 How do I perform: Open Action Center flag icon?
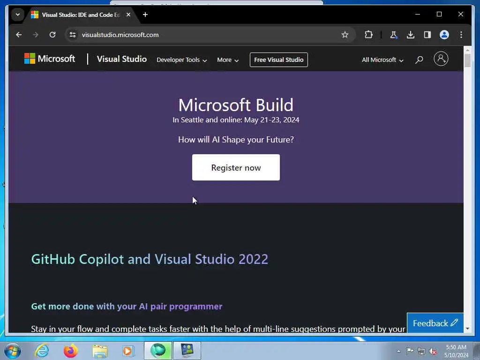(410, 351)
